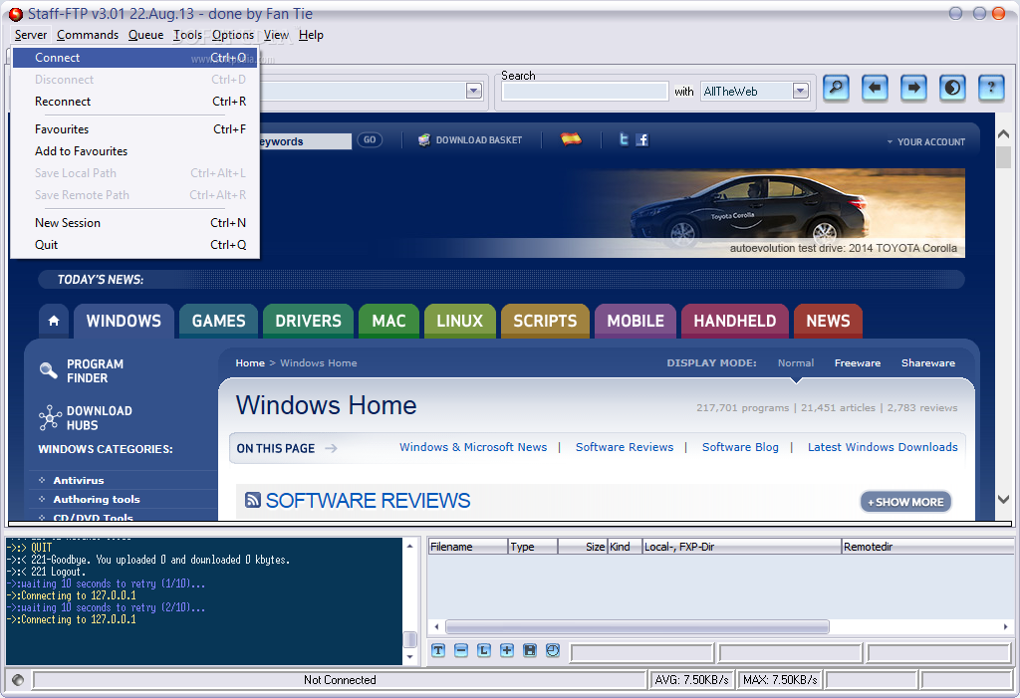Click the Filename column header
This screenshot has height=698, width=1020.
pos(467,547)
